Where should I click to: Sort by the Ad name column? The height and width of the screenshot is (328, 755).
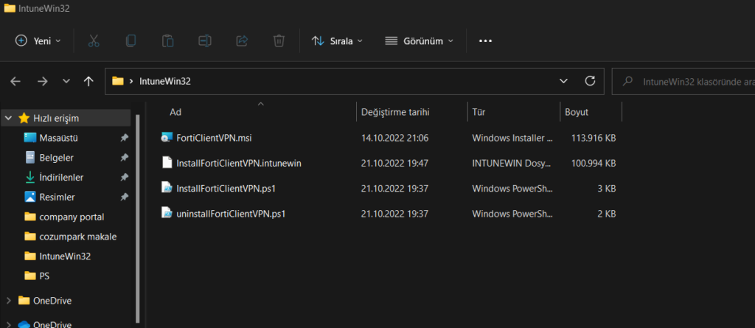[x=175, y=112]
